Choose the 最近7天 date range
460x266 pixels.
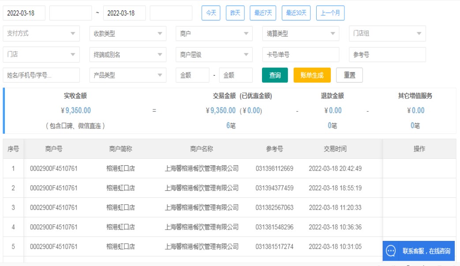pyautogui.click(x=263, y=13)
